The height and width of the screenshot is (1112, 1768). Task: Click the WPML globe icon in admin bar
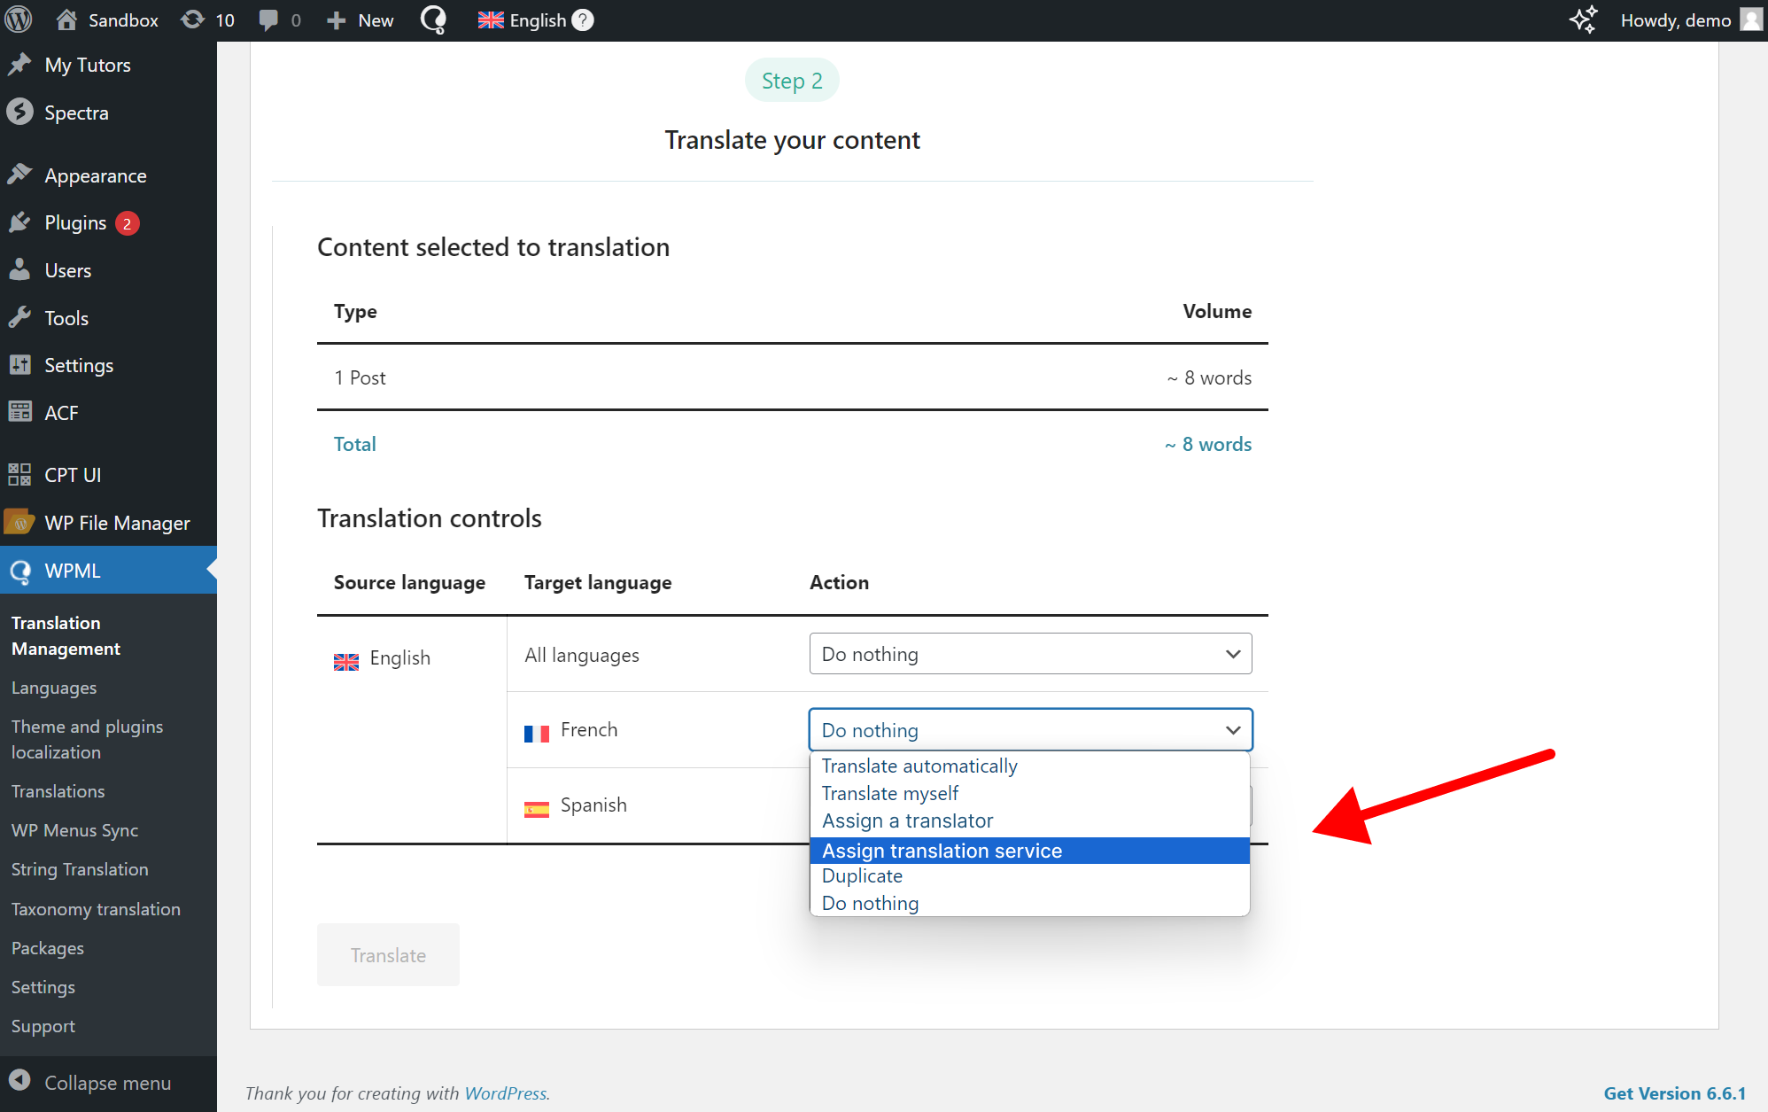pyautogui.click(x=433, y=19)
